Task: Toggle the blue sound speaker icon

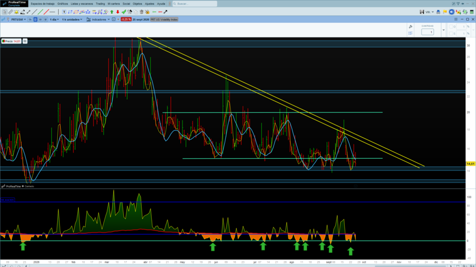Action: point(452,12)
